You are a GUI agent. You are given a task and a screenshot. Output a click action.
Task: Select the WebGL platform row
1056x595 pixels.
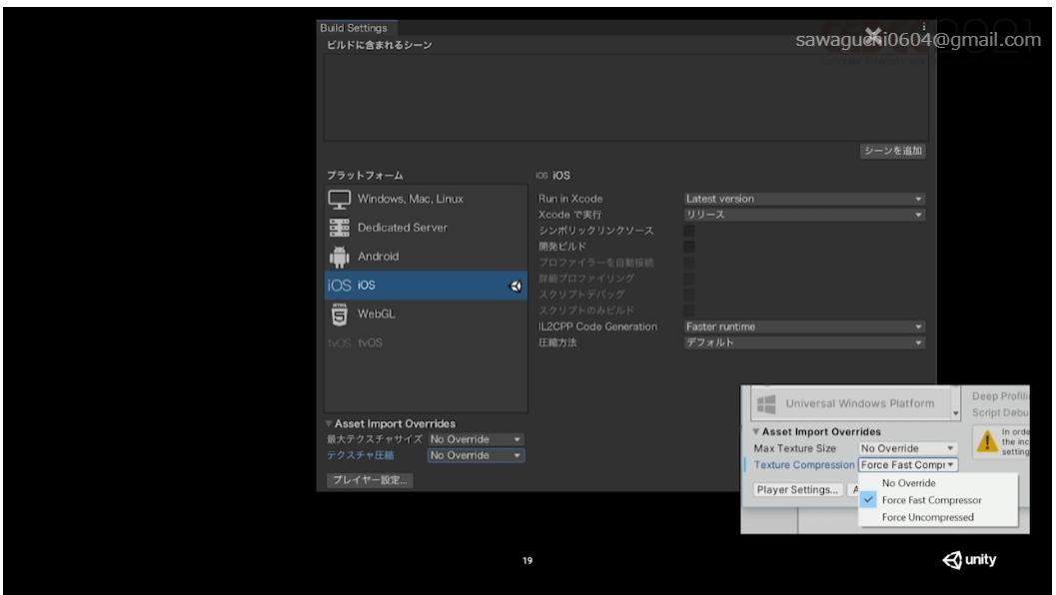426,314
